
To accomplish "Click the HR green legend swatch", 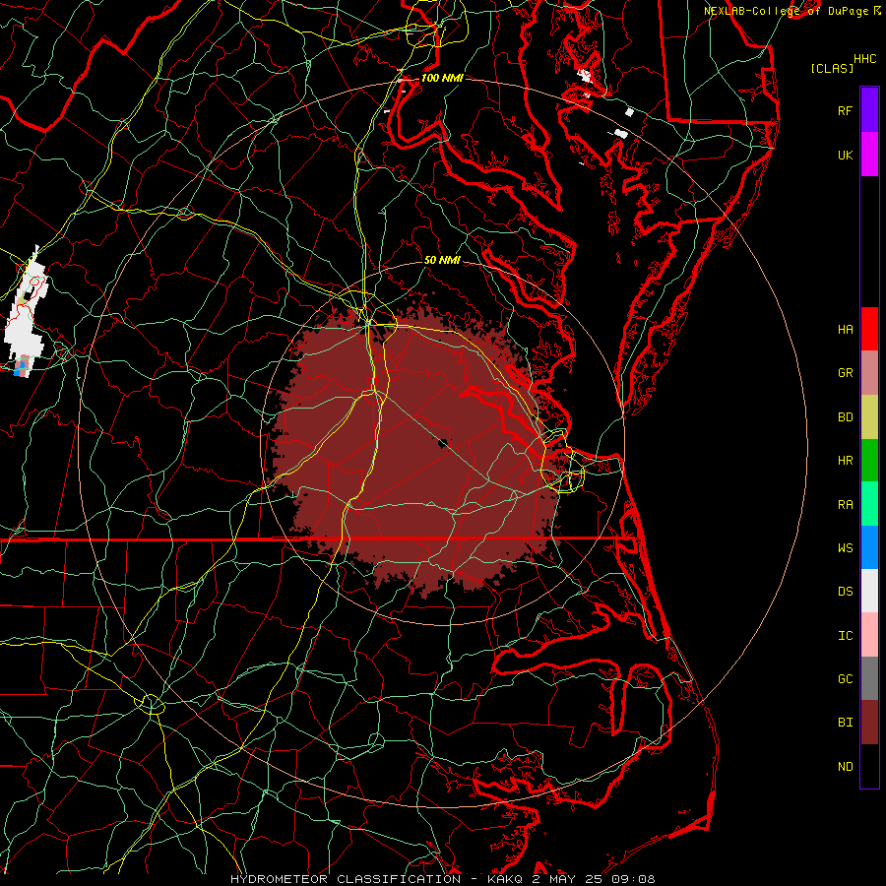I will coord(869,461).
